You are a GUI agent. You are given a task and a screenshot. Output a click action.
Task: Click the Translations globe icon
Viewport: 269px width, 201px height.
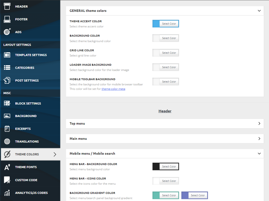pyautogui.click(x=7, y=141)
